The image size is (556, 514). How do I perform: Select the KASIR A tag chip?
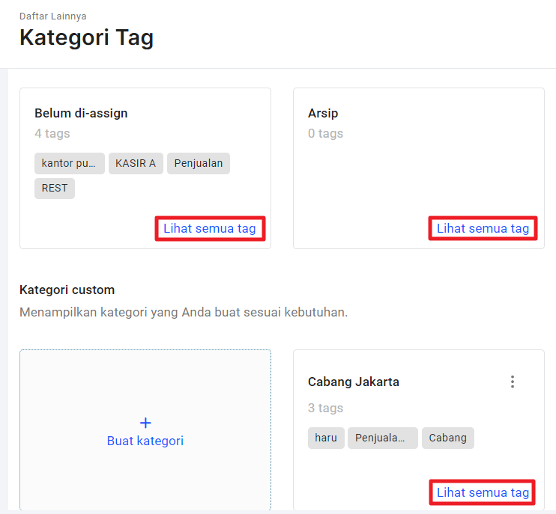click(136, 164)
